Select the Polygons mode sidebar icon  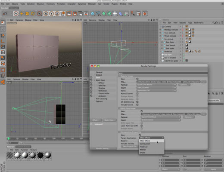3,58
